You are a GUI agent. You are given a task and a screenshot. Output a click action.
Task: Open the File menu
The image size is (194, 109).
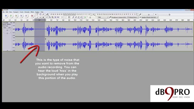tap(3, 12)
